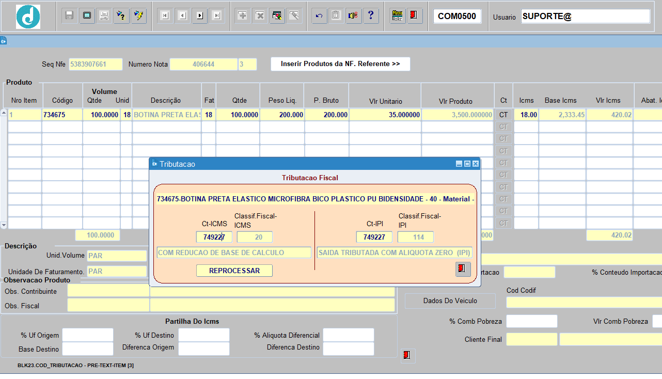The image size is (662, 379).
Task: Click the eraser clear-record toolbar icon
Action: (x=294, y=15)
